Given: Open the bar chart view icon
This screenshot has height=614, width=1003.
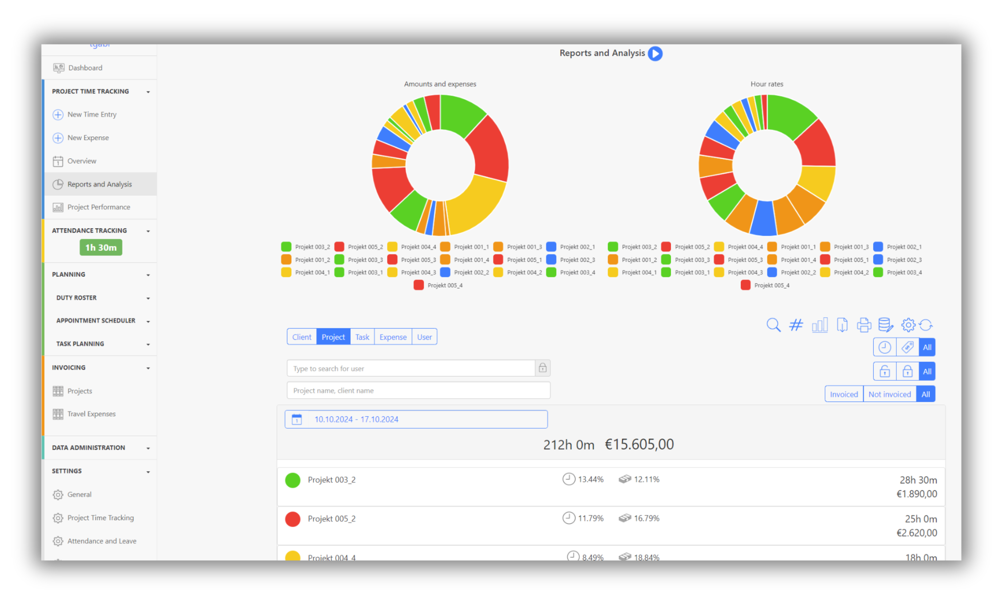Looking at the screenshot, I should (820, 325).
